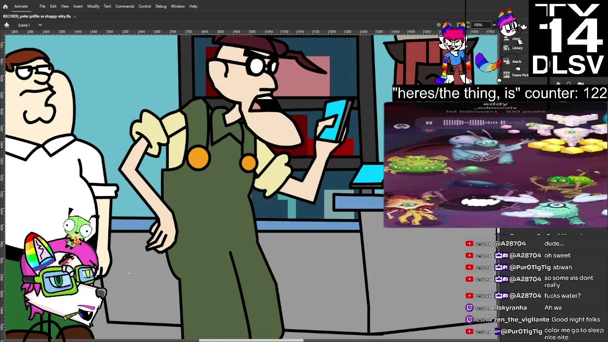This screenshot has height=342, width=608.
Task: Open the File menu
Action: 42,6
